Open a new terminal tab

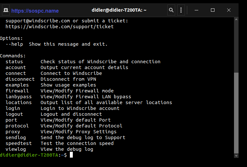pyautogui.click(x=6, y=10)
